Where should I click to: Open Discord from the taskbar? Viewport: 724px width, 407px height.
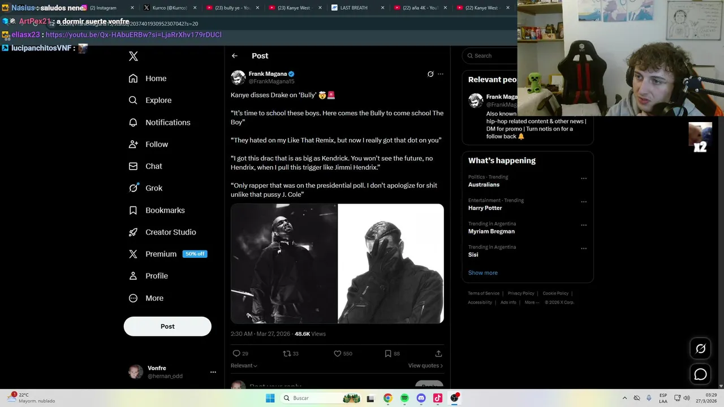tap(421, 398)
